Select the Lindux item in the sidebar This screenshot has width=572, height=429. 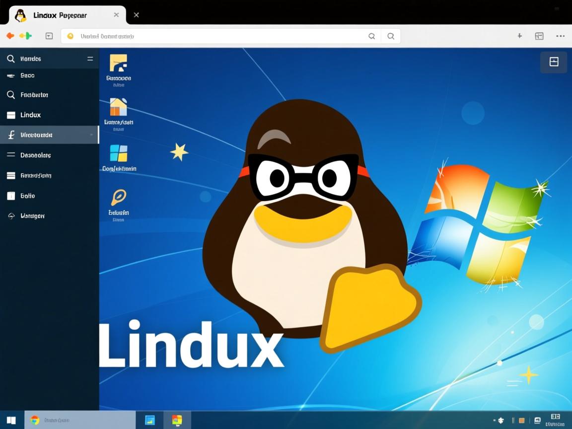pos(30,115)
